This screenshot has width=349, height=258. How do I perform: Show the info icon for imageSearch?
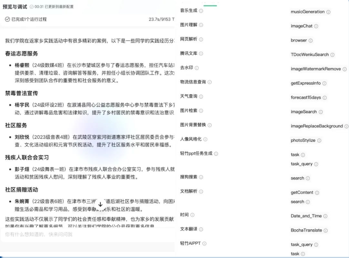coord(321,112)
